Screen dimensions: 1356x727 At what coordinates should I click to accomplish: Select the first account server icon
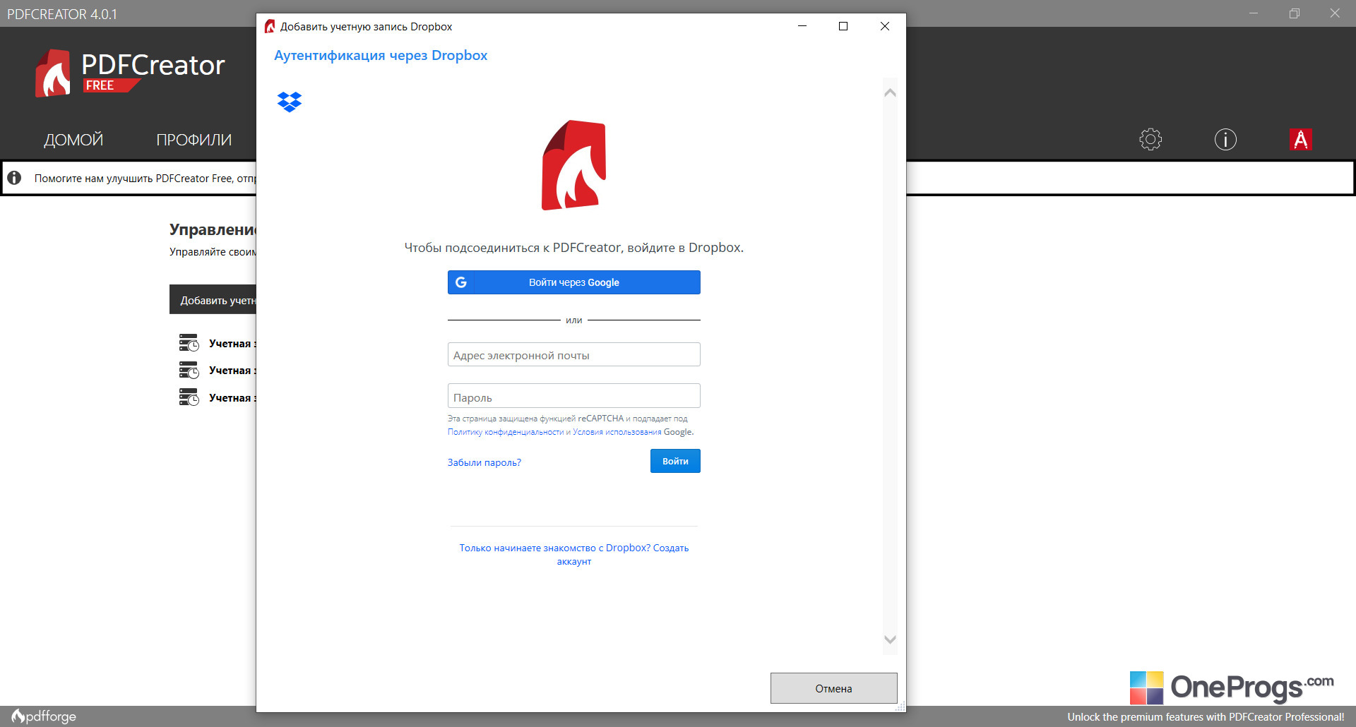click(x=189, y=343)
